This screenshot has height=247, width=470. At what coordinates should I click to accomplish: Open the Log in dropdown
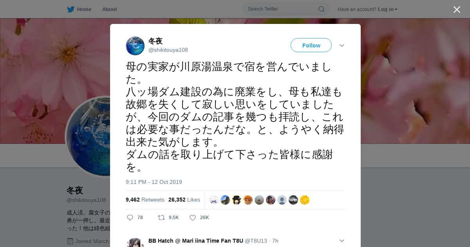tap(387, 9)
